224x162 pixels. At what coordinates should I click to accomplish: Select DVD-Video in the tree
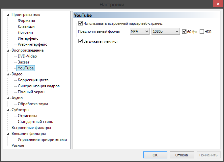tap(27, 56)
